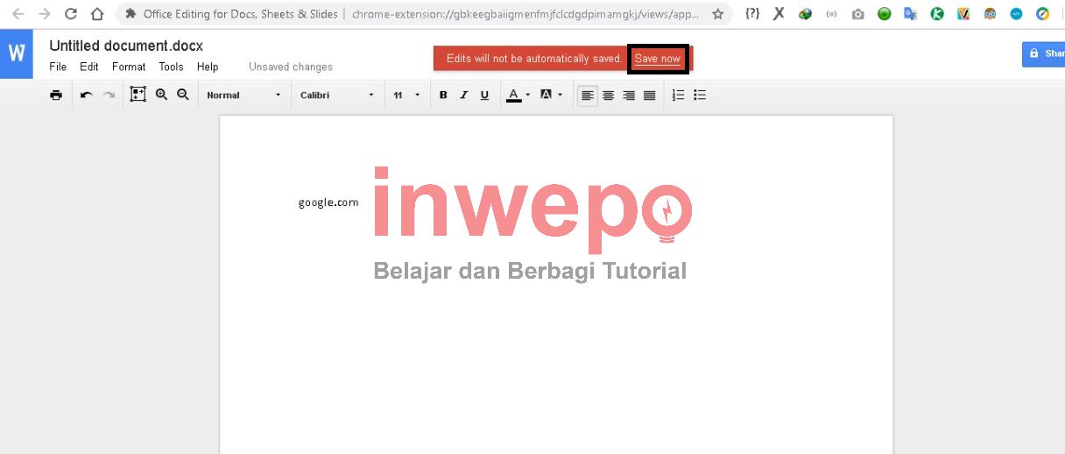This screenshot has width=1065, height=454.
Task: Click the Save now link
Action: click(x=658, y=59)
